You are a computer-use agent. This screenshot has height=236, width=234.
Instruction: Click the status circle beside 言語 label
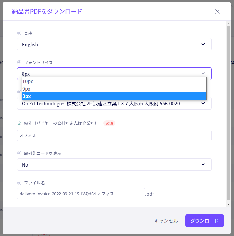19,33
